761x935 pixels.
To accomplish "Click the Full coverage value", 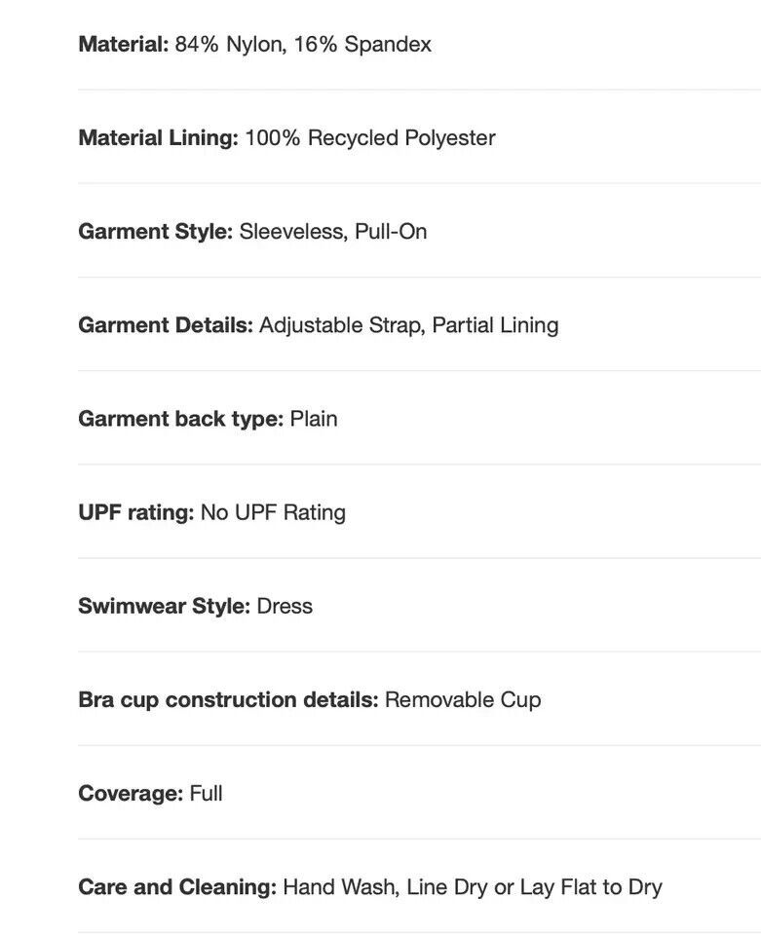I will 206,793.
